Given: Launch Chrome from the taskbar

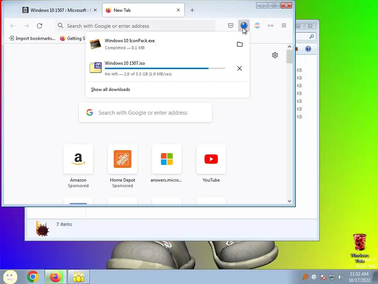Looking at the screenshot, I should click(x=32, y=277).
